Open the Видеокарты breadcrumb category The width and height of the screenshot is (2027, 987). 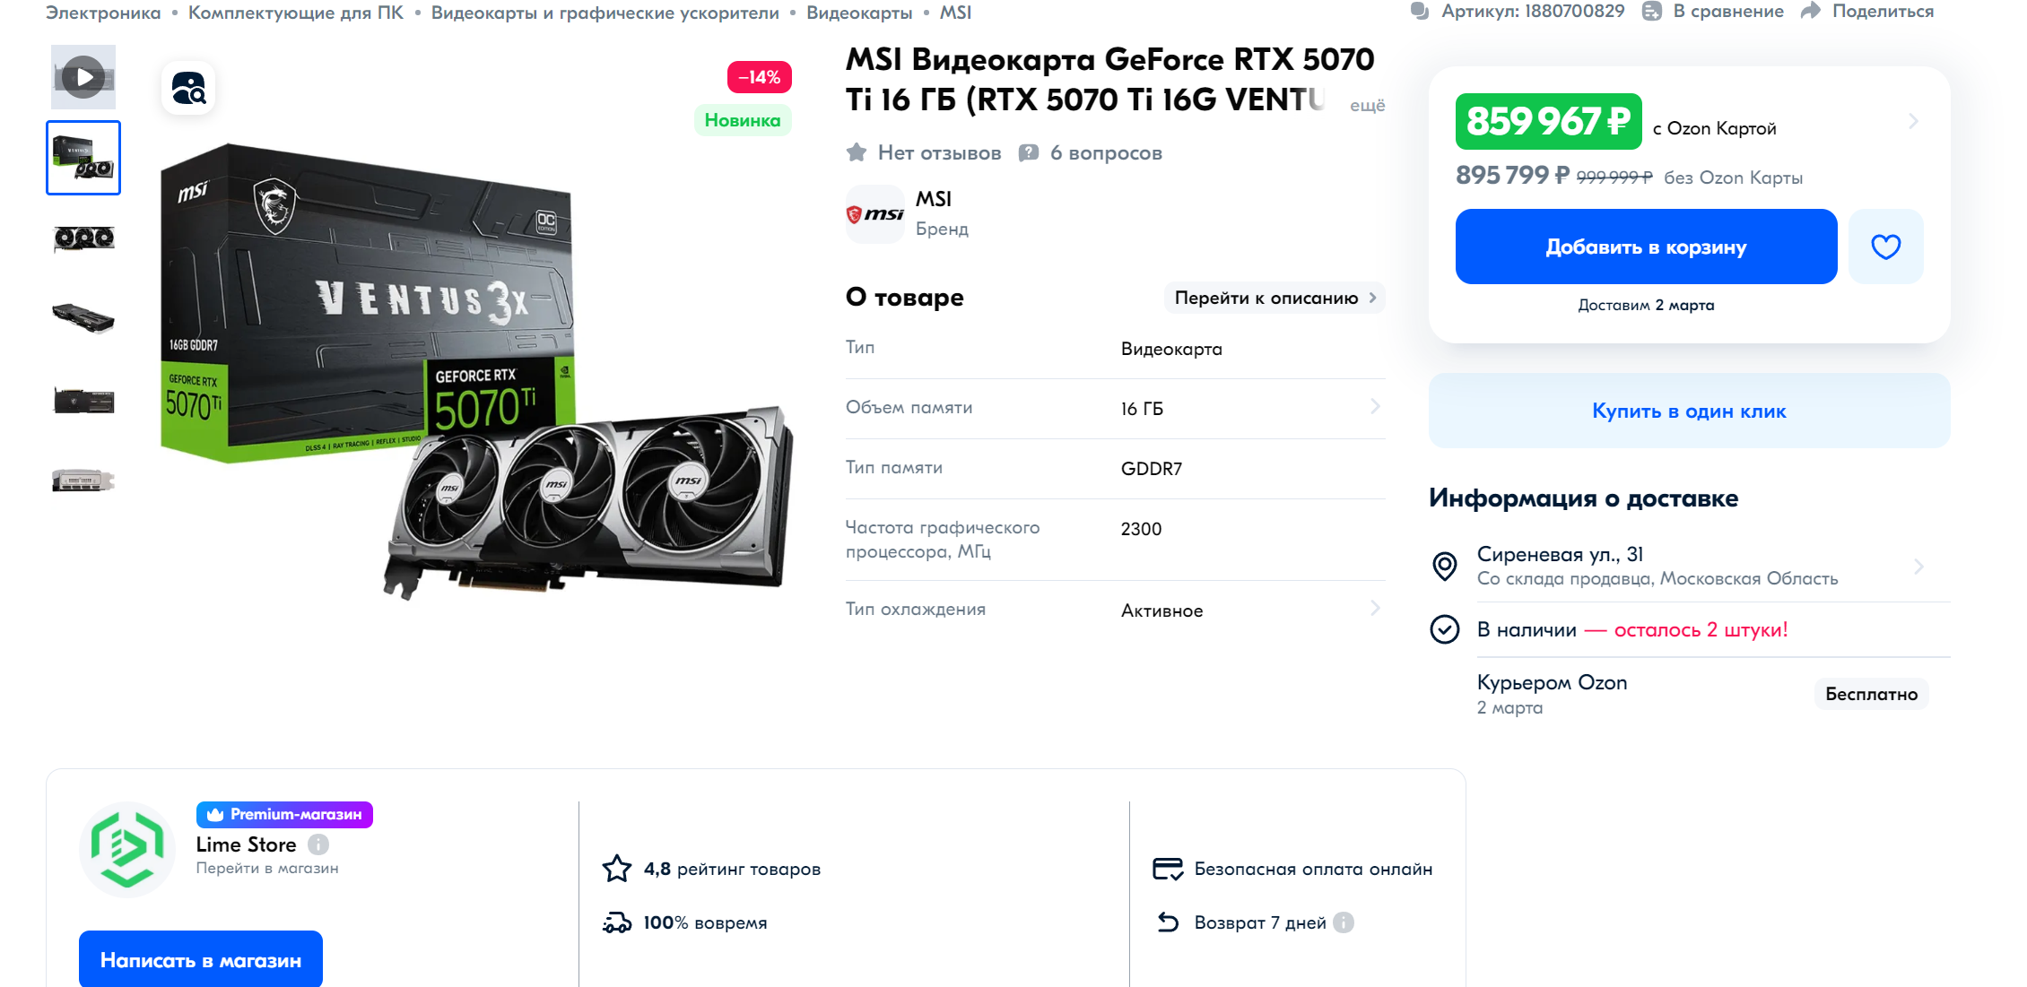point(858,13)
